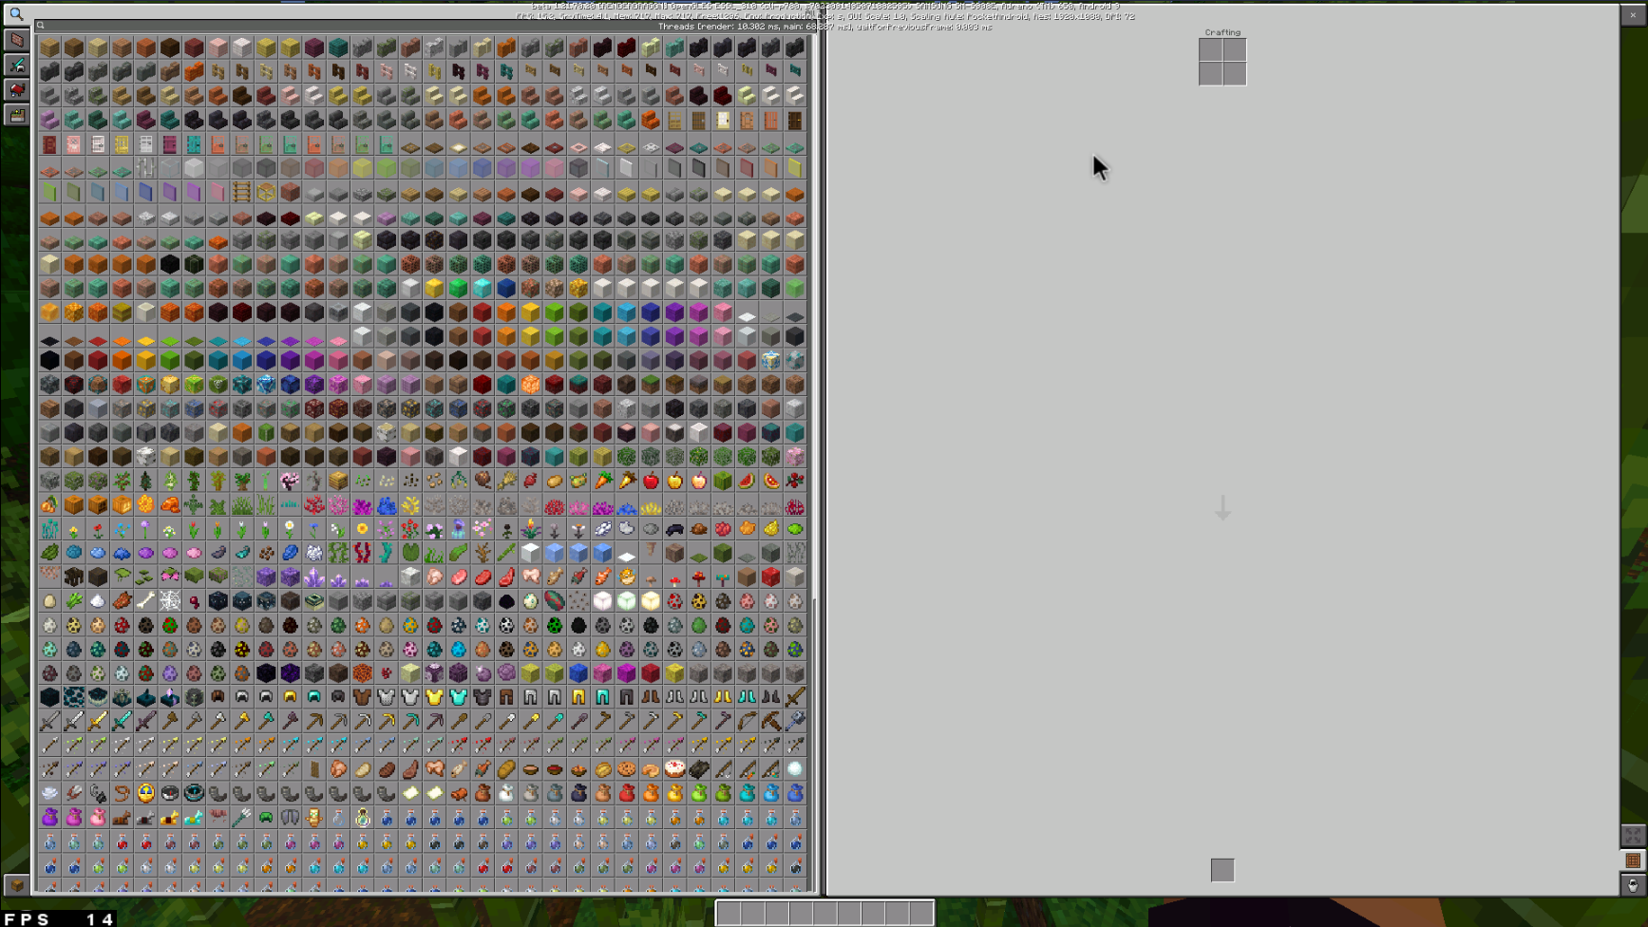1648x927 pixels.
Task: Pick the turtle egg item
Action: point(531,601)
